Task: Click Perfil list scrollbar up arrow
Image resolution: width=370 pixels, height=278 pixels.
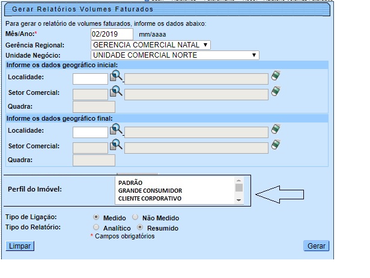Action: tap(239, 181)
